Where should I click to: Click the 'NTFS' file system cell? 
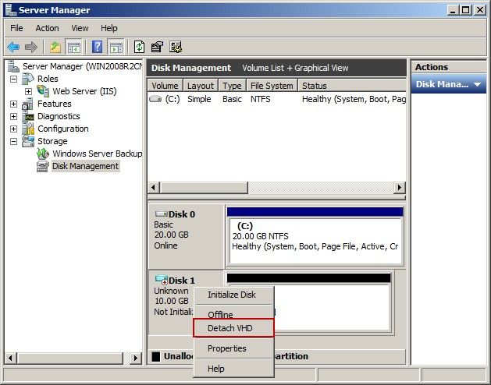(260, 99)
